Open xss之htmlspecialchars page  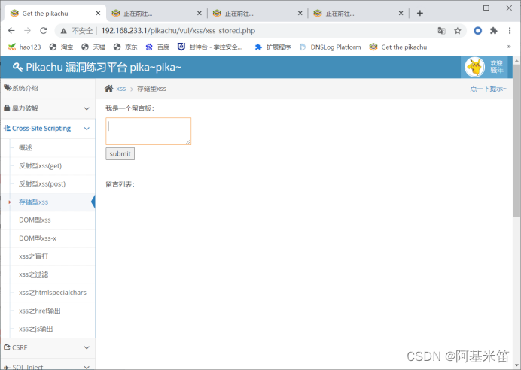coord(53,293)
